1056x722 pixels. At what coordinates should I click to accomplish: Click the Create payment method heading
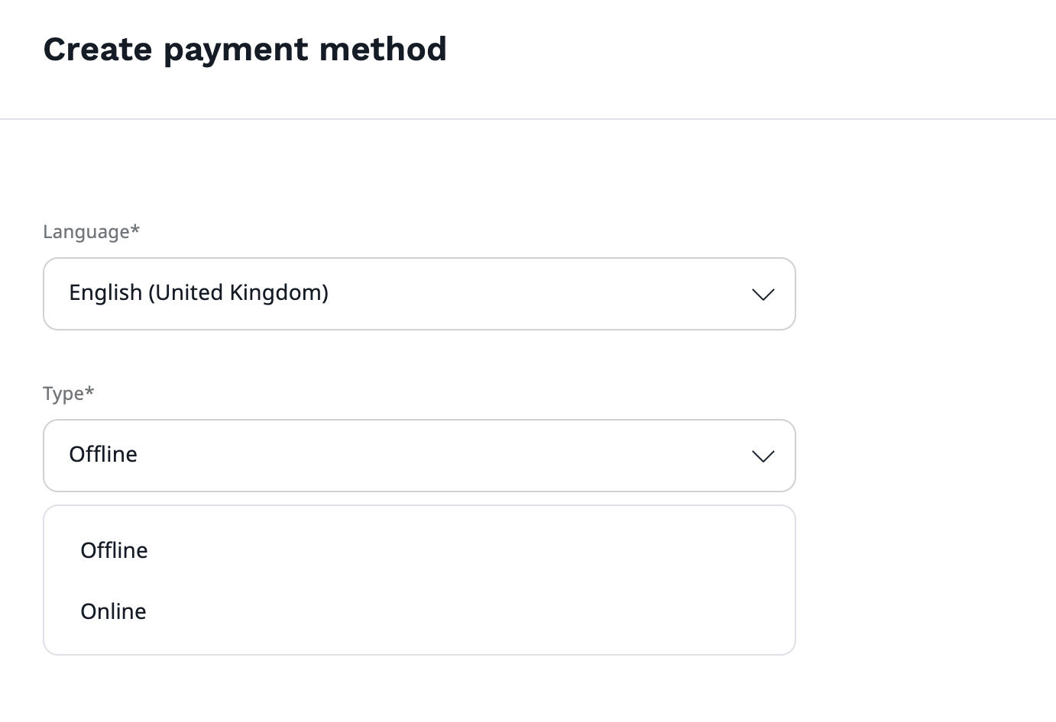pyautogui.click(x=245, y=49)
